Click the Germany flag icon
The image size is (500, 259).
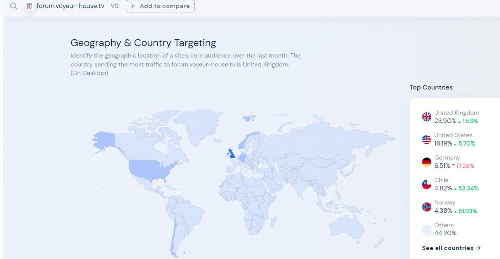click(x=426, y=162)
